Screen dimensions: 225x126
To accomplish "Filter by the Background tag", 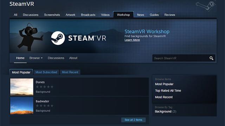I will click(163, 111).
